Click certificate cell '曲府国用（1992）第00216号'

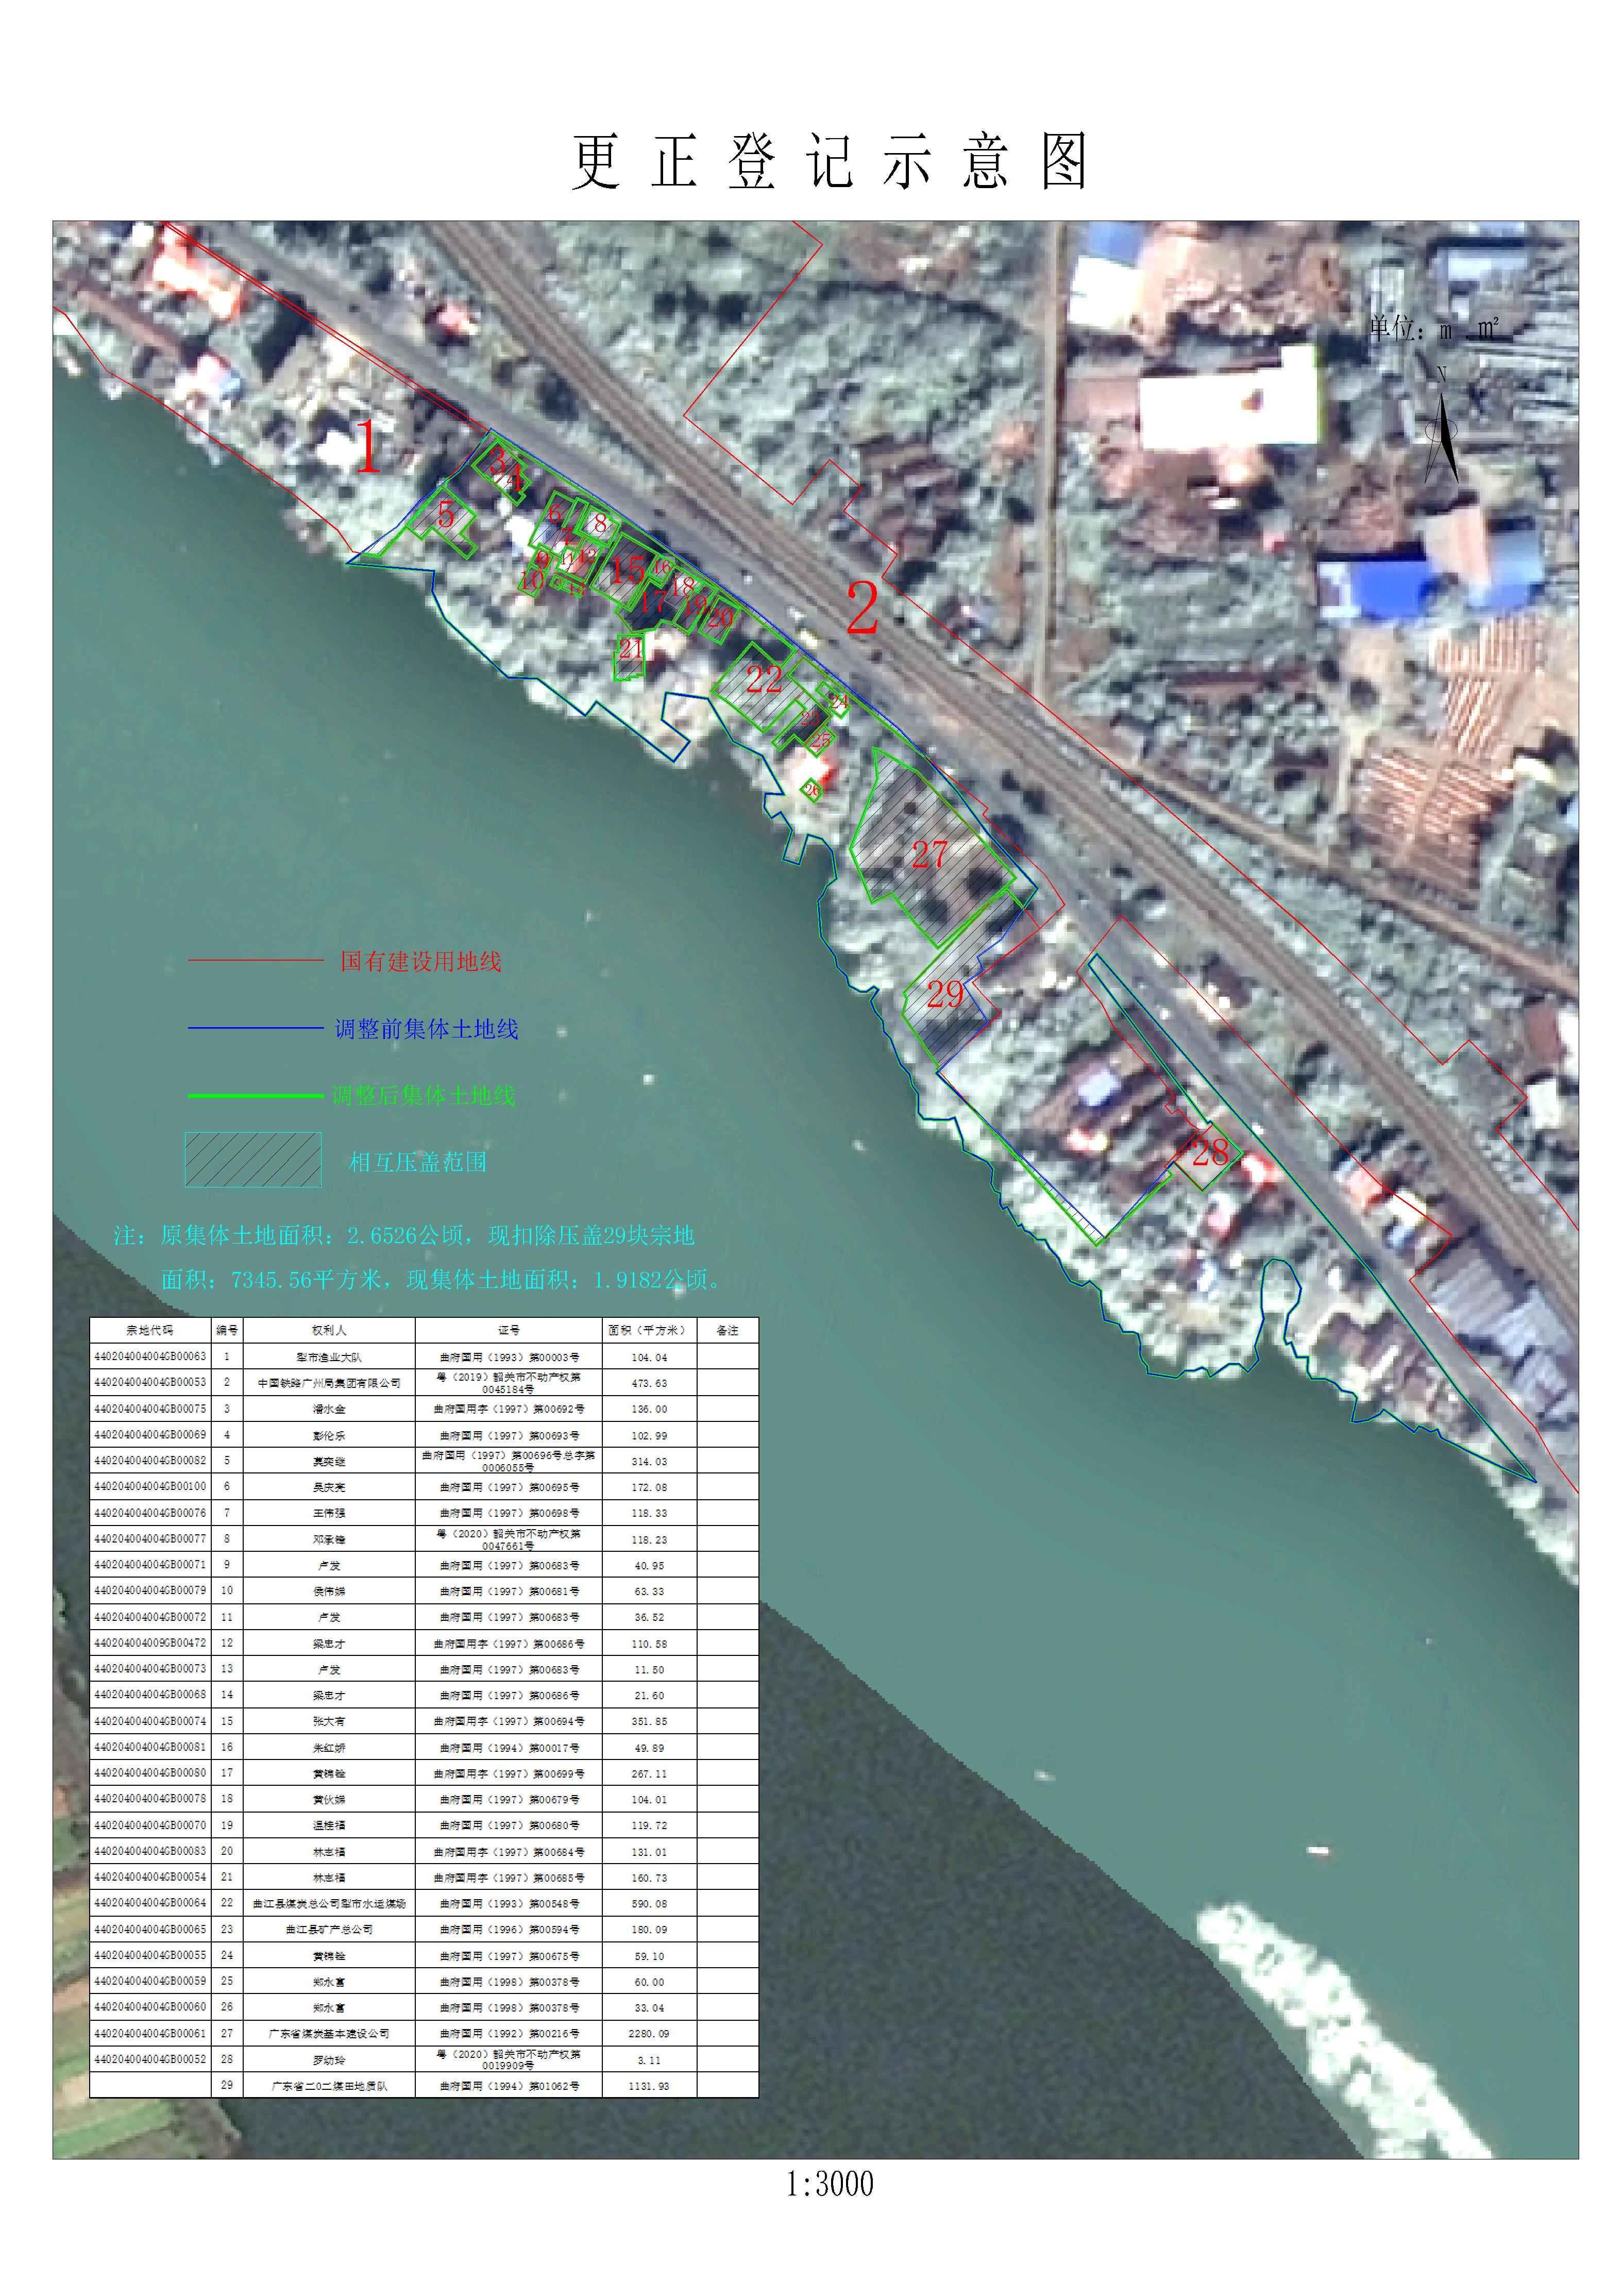click(x=509, y=2033)
